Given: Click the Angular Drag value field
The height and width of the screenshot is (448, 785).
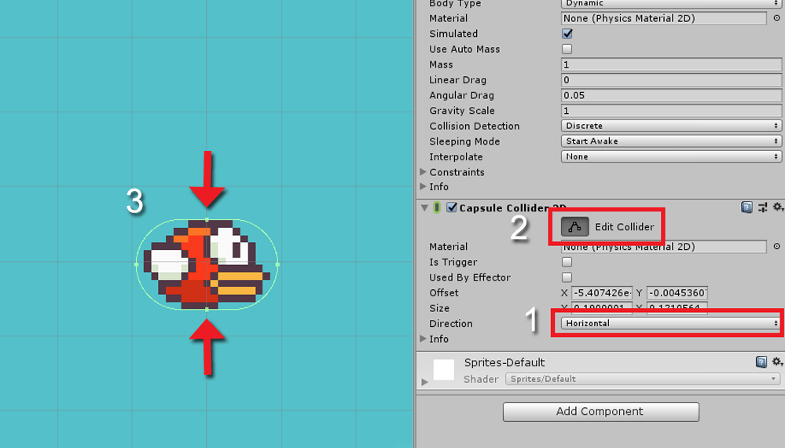Looking at the screenshot, I should click(671, 95).
